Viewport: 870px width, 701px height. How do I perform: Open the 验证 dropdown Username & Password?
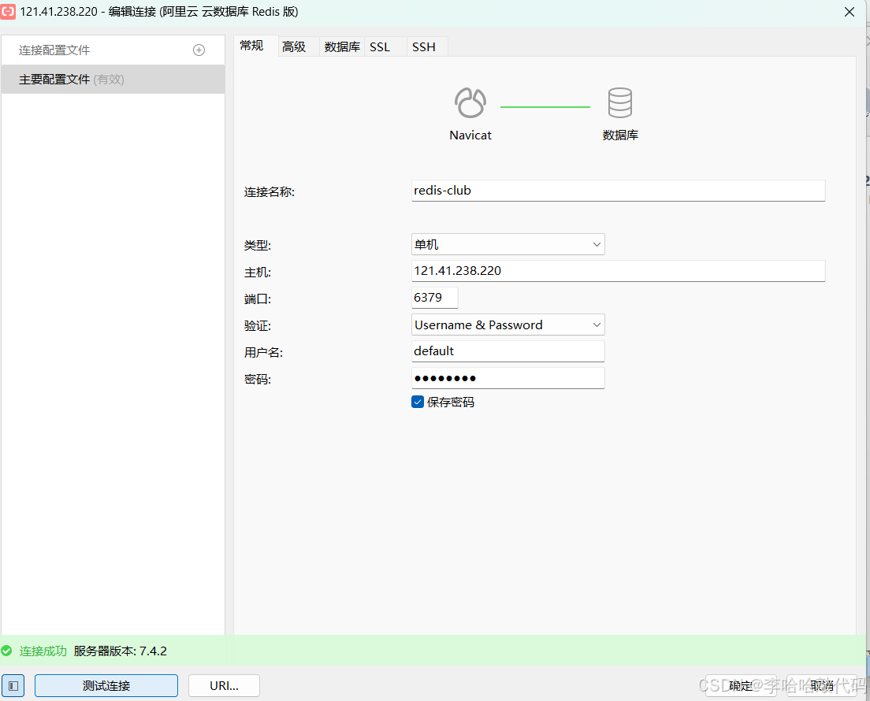pos(507,325)
